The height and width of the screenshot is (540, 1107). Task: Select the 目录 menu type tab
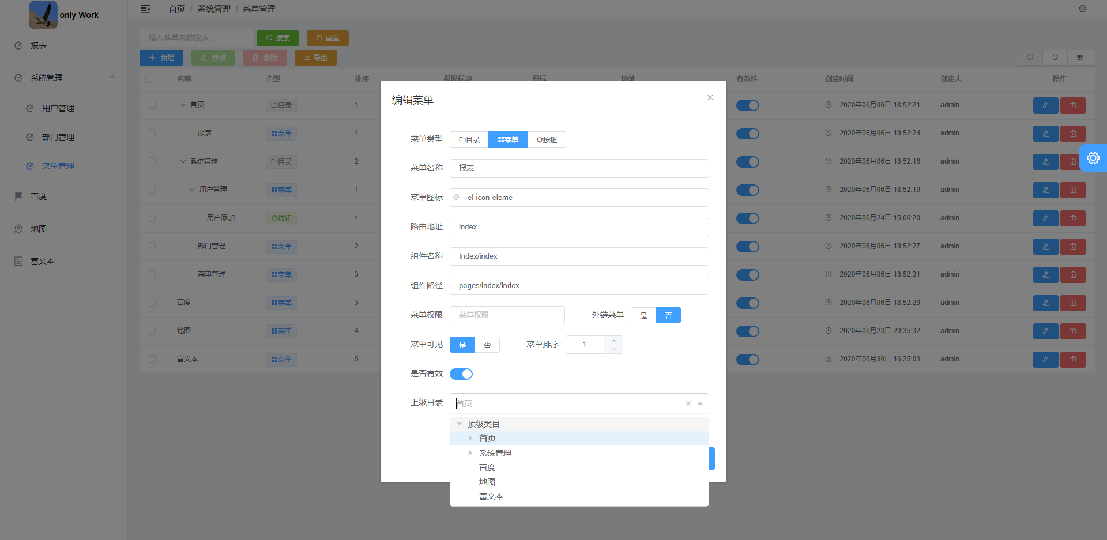[469, 139]
